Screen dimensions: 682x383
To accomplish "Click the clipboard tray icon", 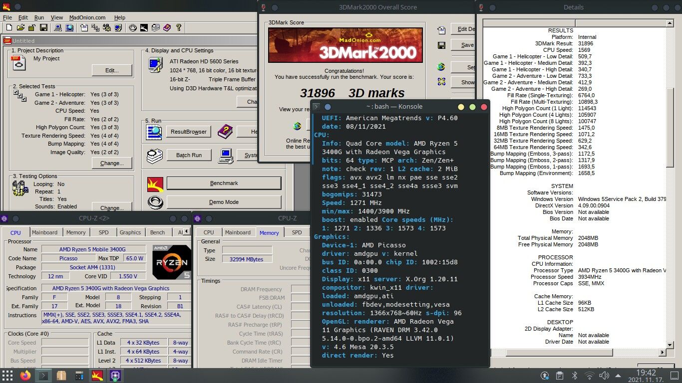I will [x=560, y=376].
